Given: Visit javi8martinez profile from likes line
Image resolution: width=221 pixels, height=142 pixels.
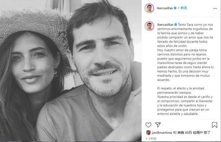Looking at the screenshot, I should [162, 133].
